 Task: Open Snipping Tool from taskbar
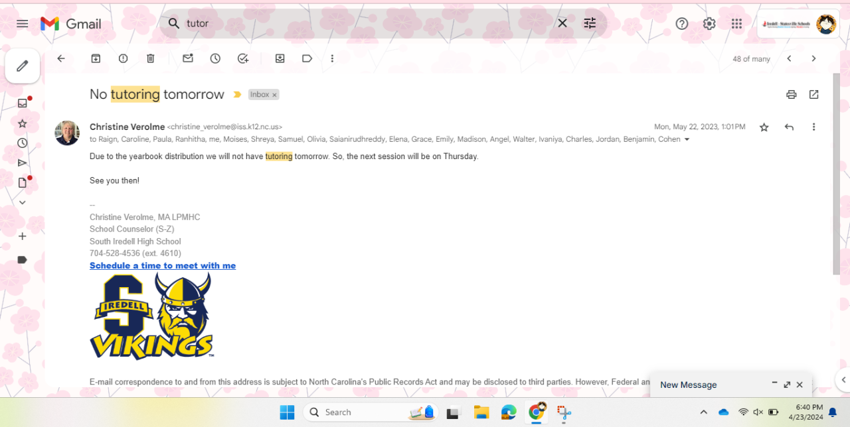pos(564,412)
